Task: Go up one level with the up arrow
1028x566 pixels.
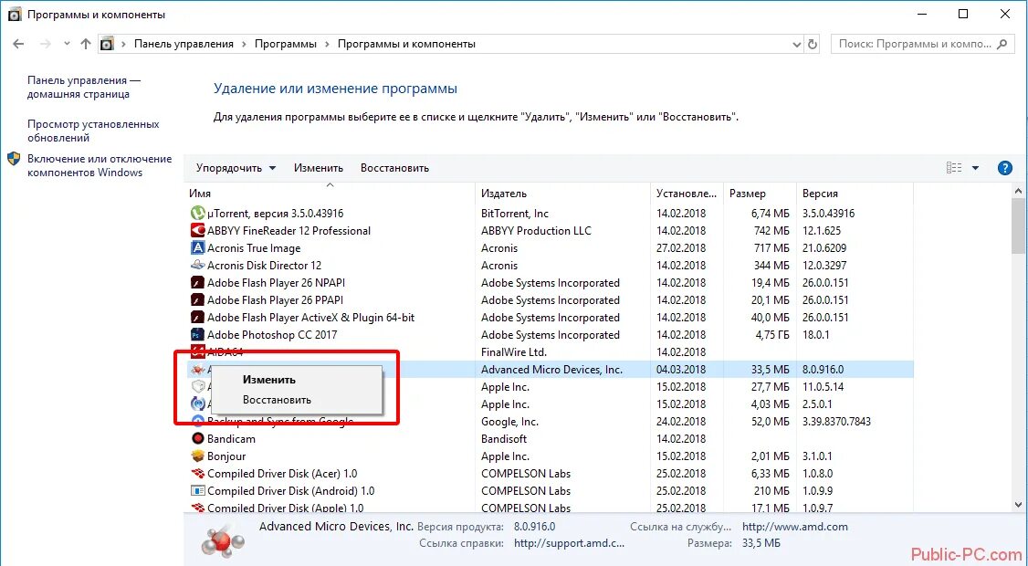Action: pos(85,44)
